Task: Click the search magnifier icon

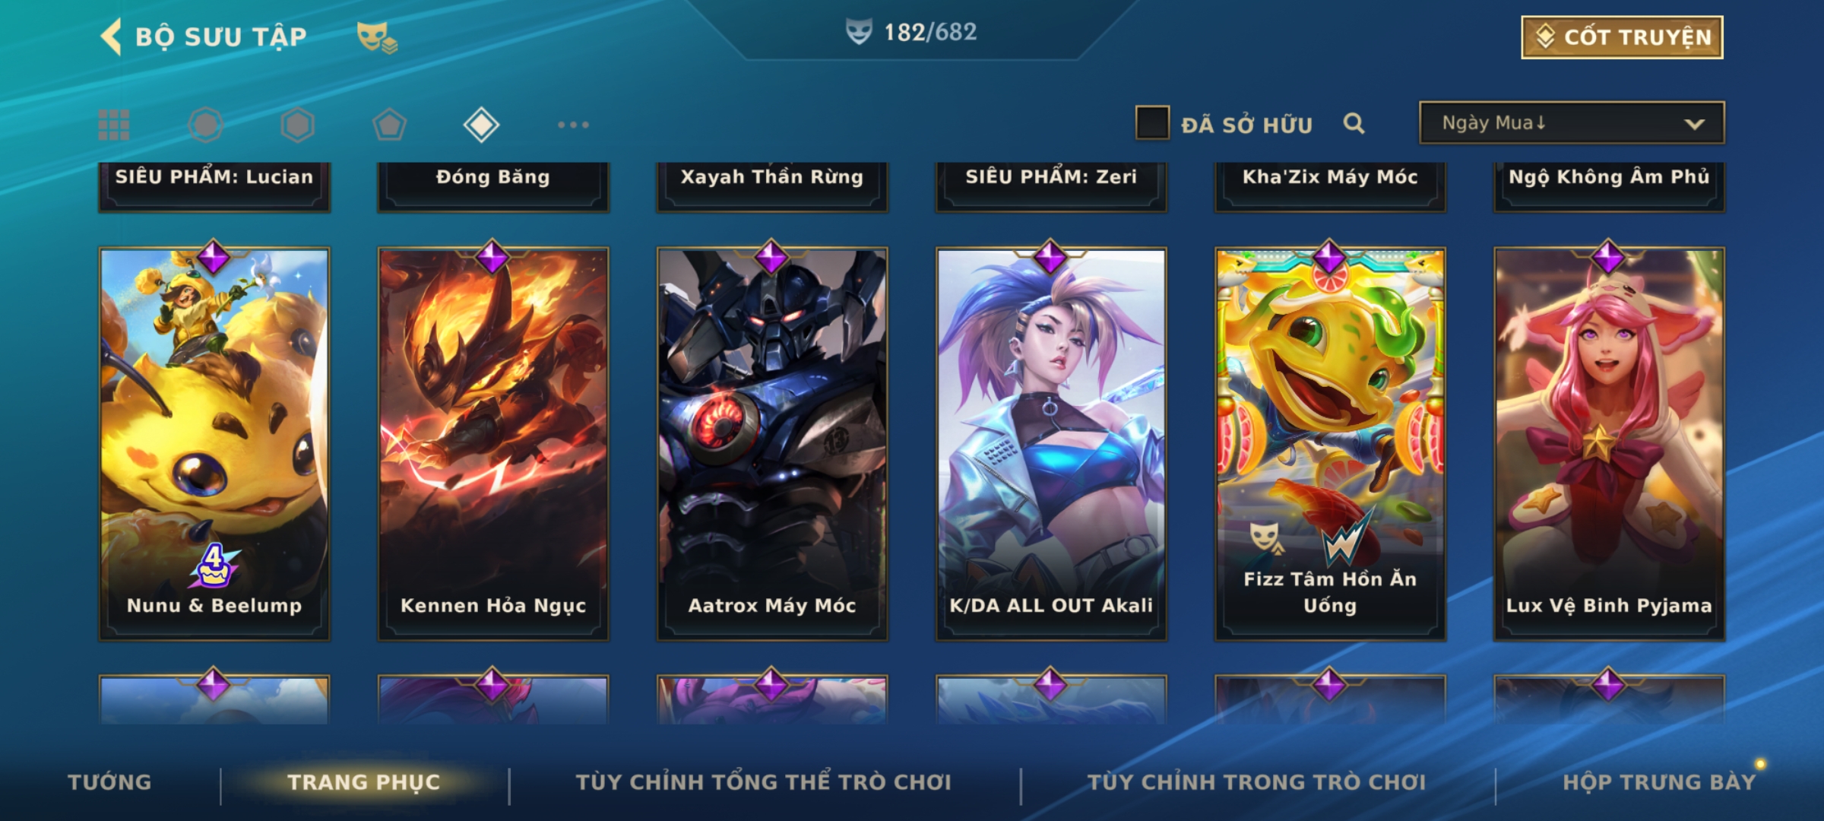Action: coord(1354,123)
